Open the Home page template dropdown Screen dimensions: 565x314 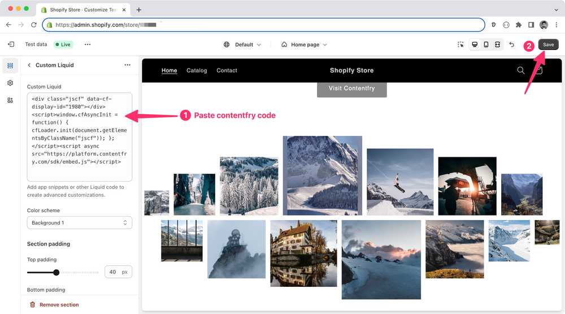pos(305,45)
